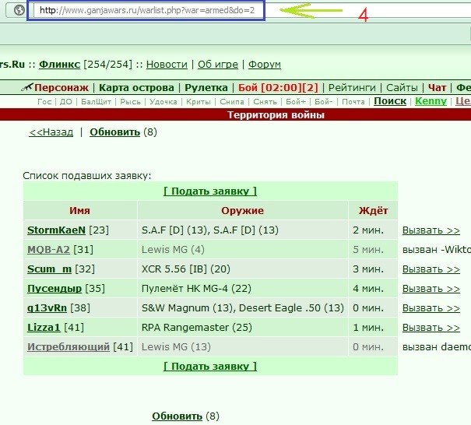The width and height of the screenshot is (471, 425).
Task: Open the Форум link
Action: tap(265, 65)
